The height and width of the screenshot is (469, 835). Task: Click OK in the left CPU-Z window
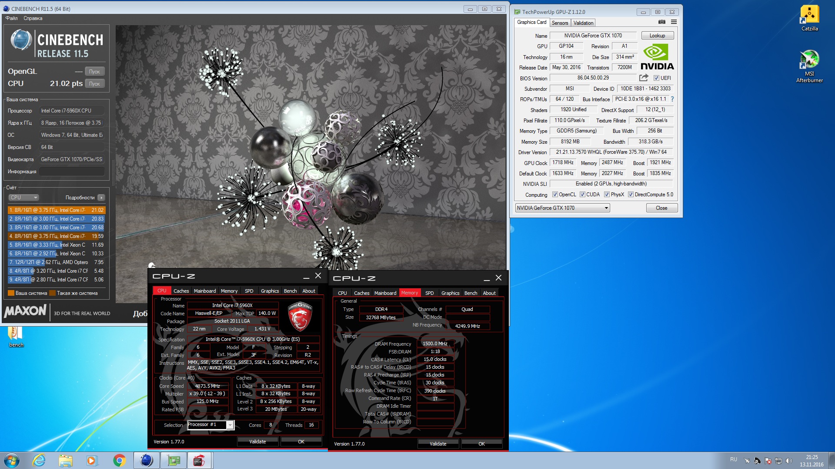pyautogui.click(x=301, y=442)
